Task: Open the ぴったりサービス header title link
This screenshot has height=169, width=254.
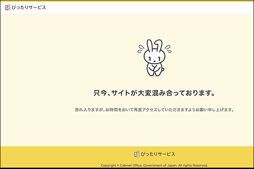Action: point(29,7)
